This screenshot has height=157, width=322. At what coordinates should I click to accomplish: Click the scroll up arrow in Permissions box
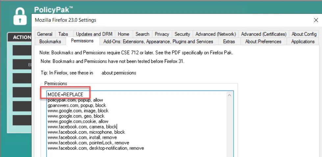coord(230,95)
